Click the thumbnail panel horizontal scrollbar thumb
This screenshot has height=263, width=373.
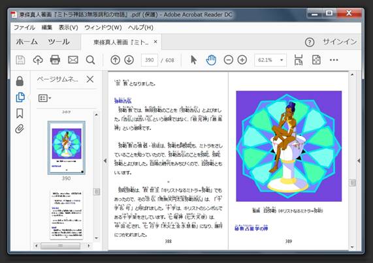click(x=60, y=245)
